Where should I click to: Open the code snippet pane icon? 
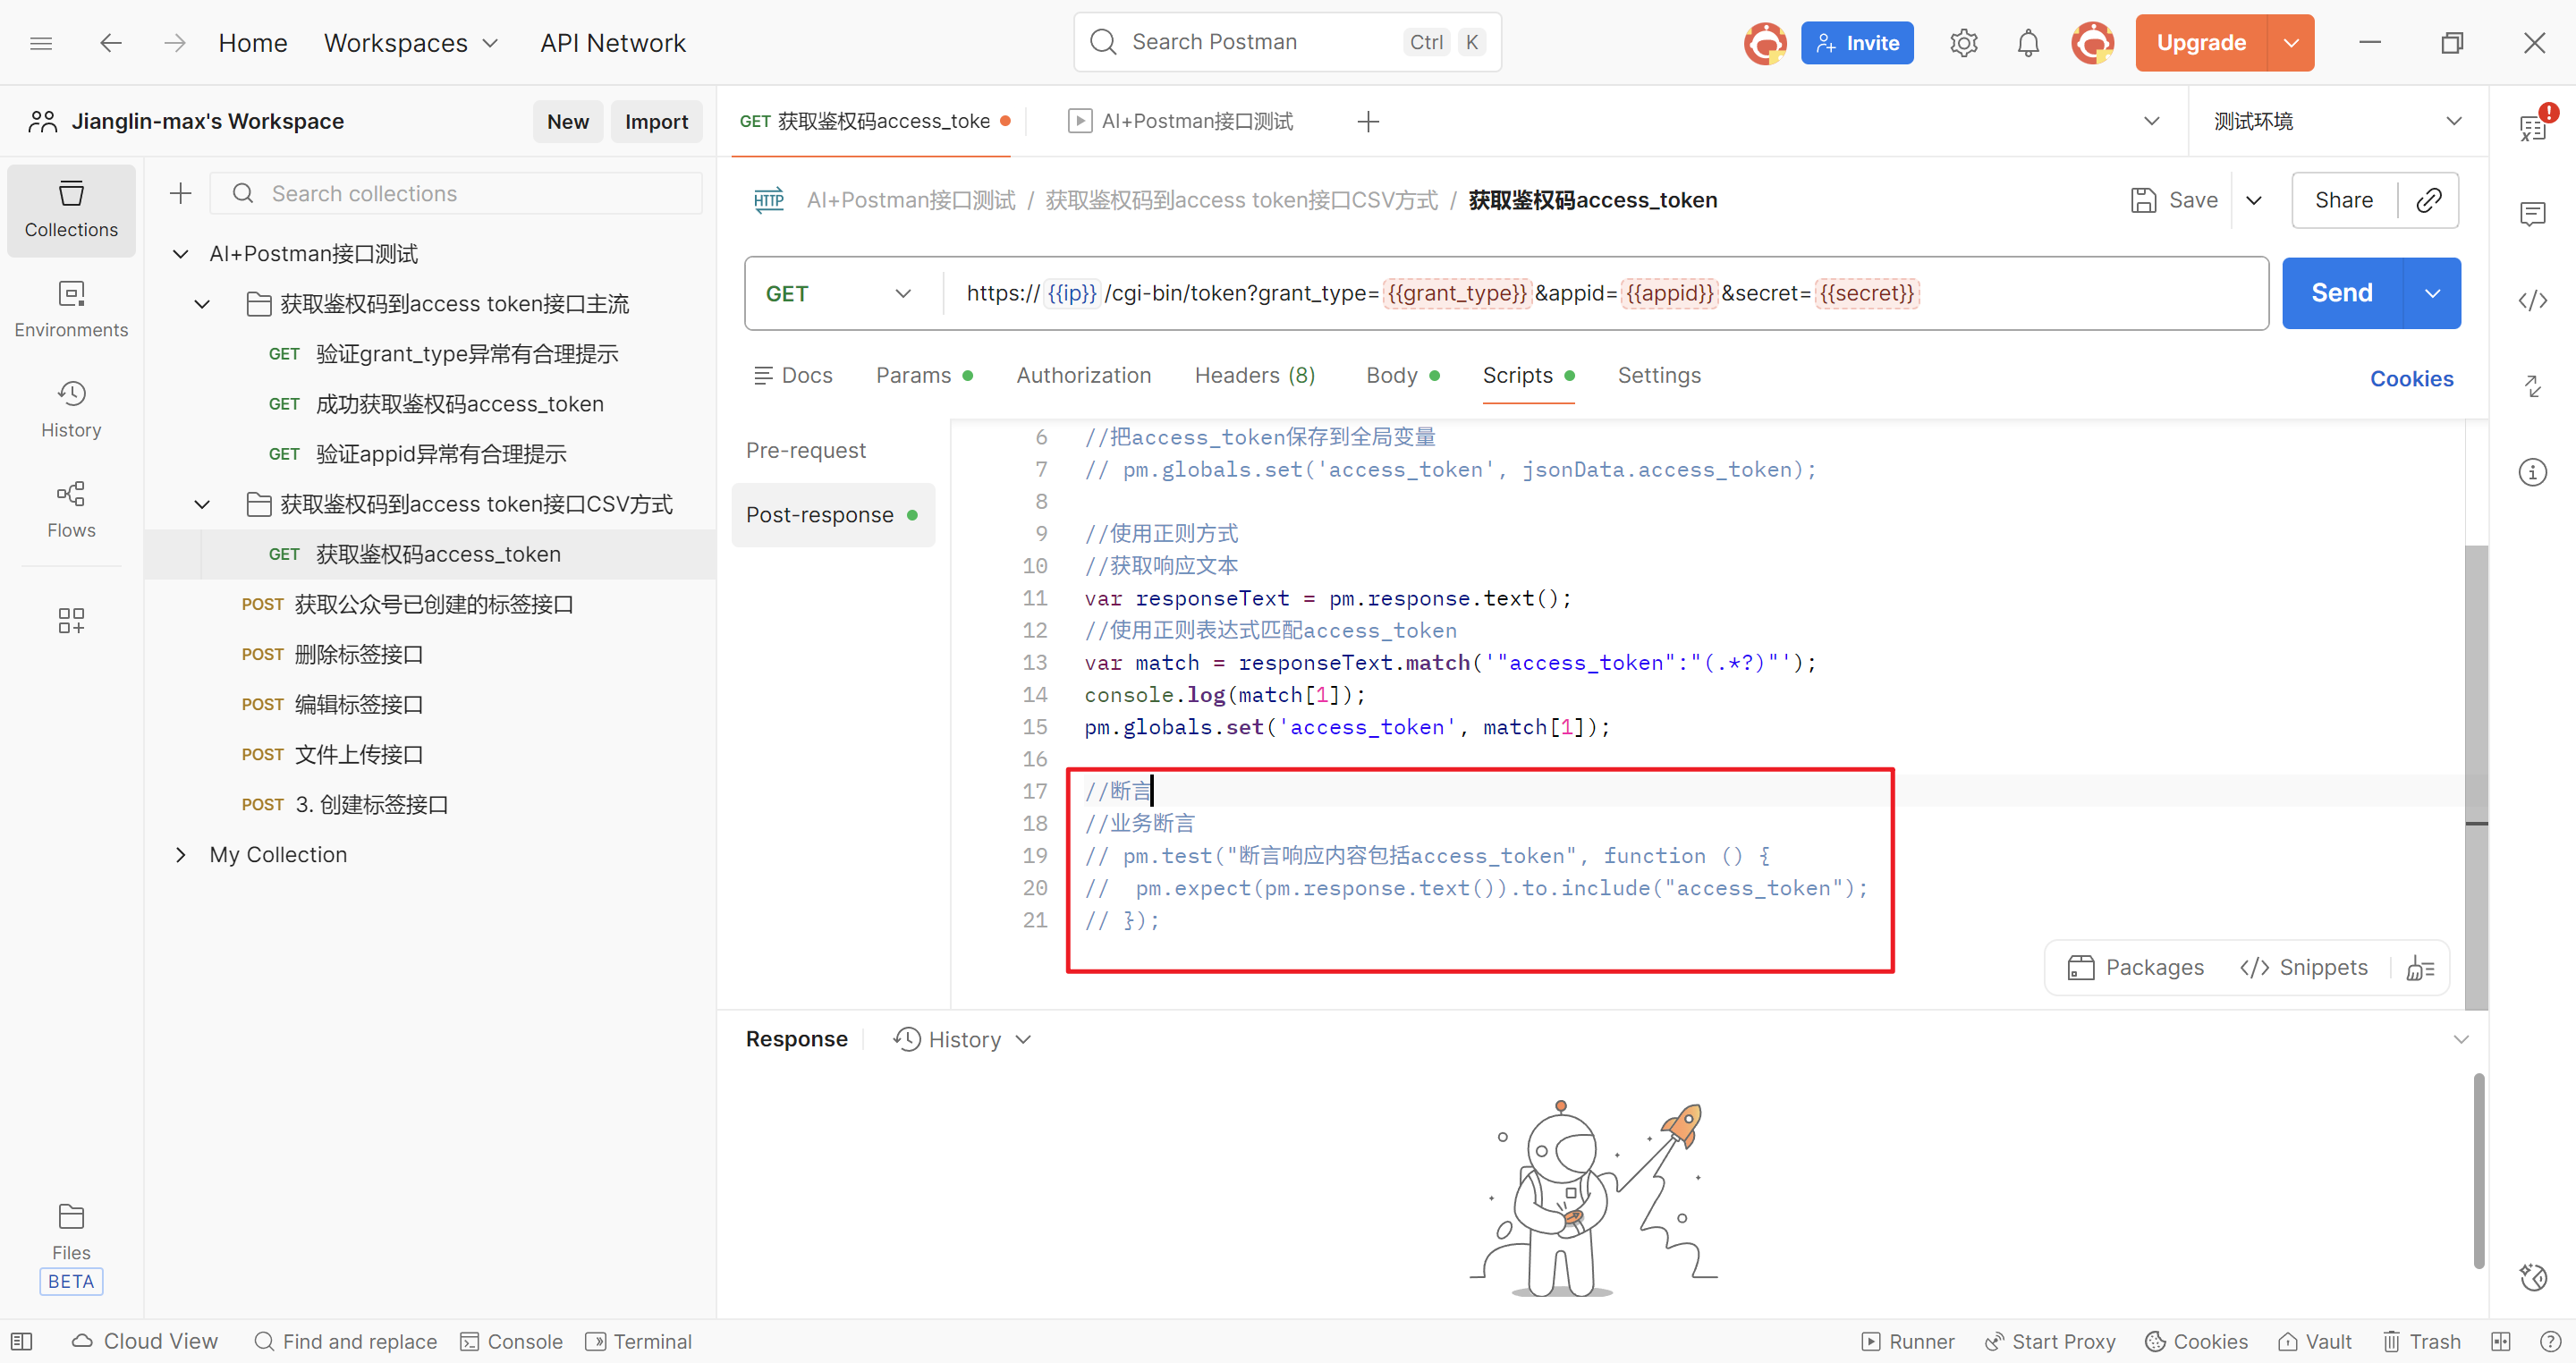tap(2532, 300)
